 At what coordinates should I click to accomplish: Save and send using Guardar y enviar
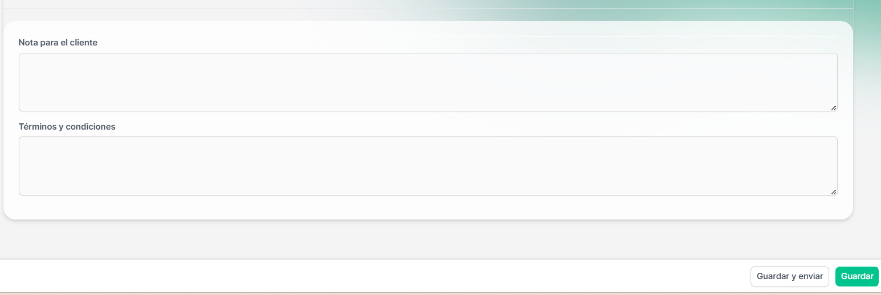(x=790, y=276)
